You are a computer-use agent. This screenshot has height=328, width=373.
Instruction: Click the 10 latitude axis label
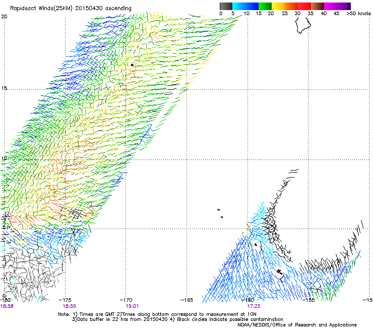[x=4, y=158]
